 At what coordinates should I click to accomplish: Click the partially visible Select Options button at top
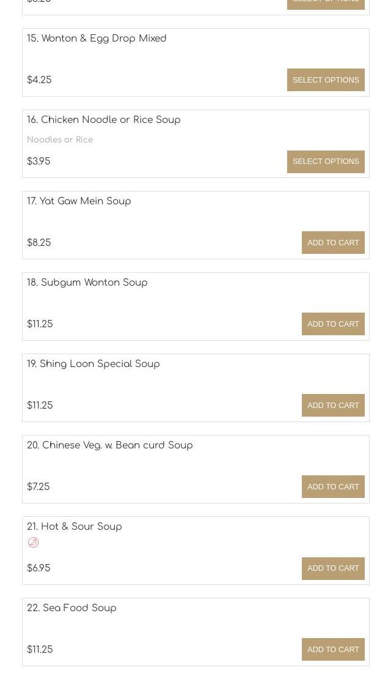pos(326,4)
